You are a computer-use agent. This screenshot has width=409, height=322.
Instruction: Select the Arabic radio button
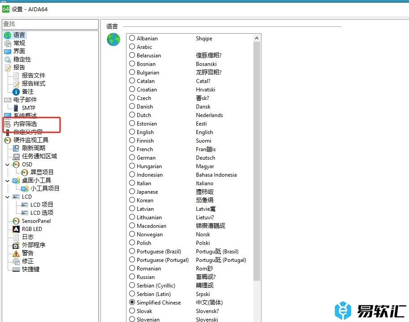click(132, 47)
